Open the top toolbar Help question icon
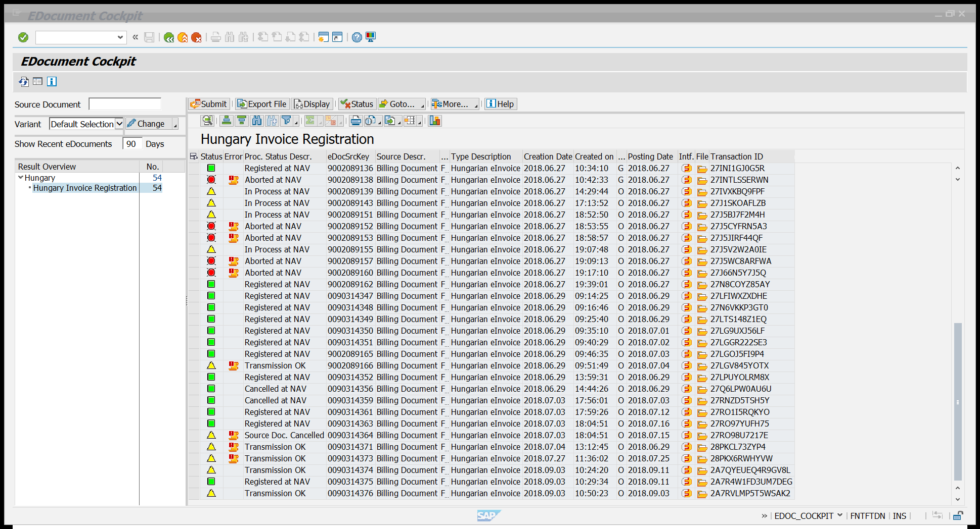This screenshot has height=529, width=980. pos(357,37)
